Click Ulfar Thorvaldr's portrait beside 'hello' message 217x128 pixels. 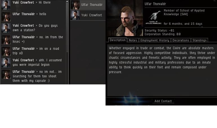pos(6,17)
